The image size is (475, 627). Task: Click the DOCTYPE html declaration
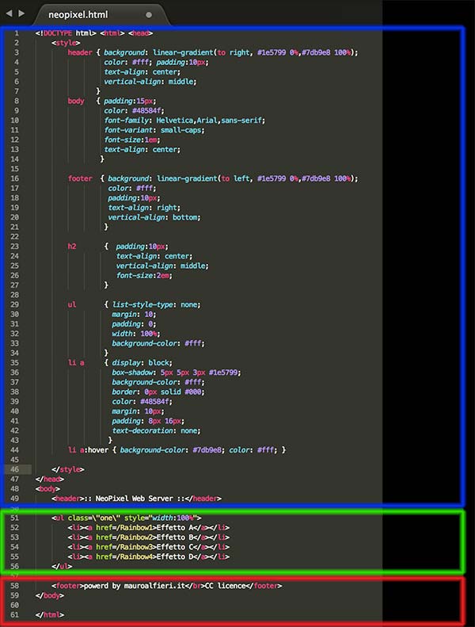click(66, 33)
